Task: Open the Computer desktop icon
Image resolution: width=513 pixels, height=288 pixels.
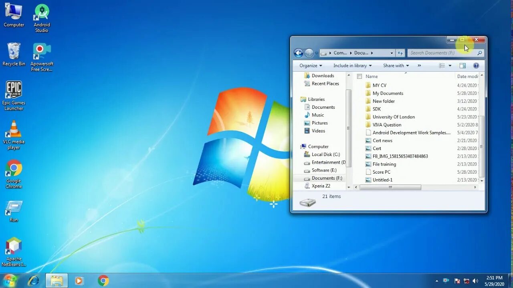Action: point(14,16)
